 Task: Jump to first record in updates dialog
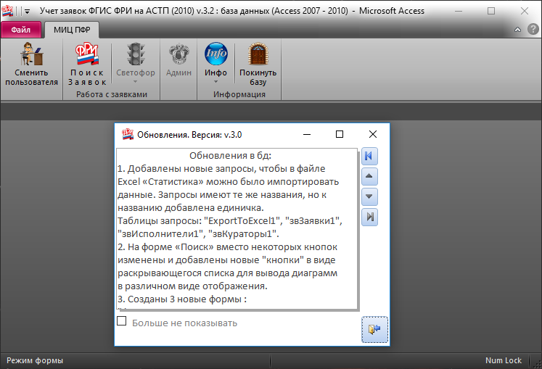[x=370, y=156]
